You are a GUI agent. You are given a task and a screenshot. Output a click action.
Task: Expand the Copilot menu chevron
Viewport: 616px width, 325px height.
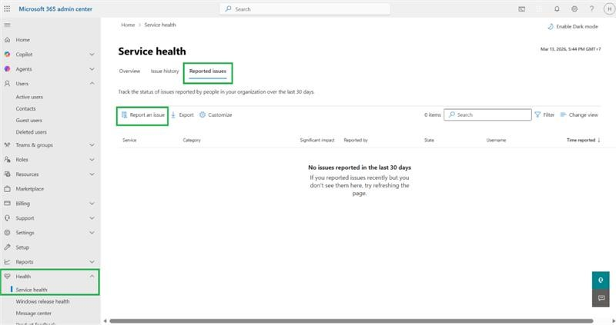[x=92, y=55]
